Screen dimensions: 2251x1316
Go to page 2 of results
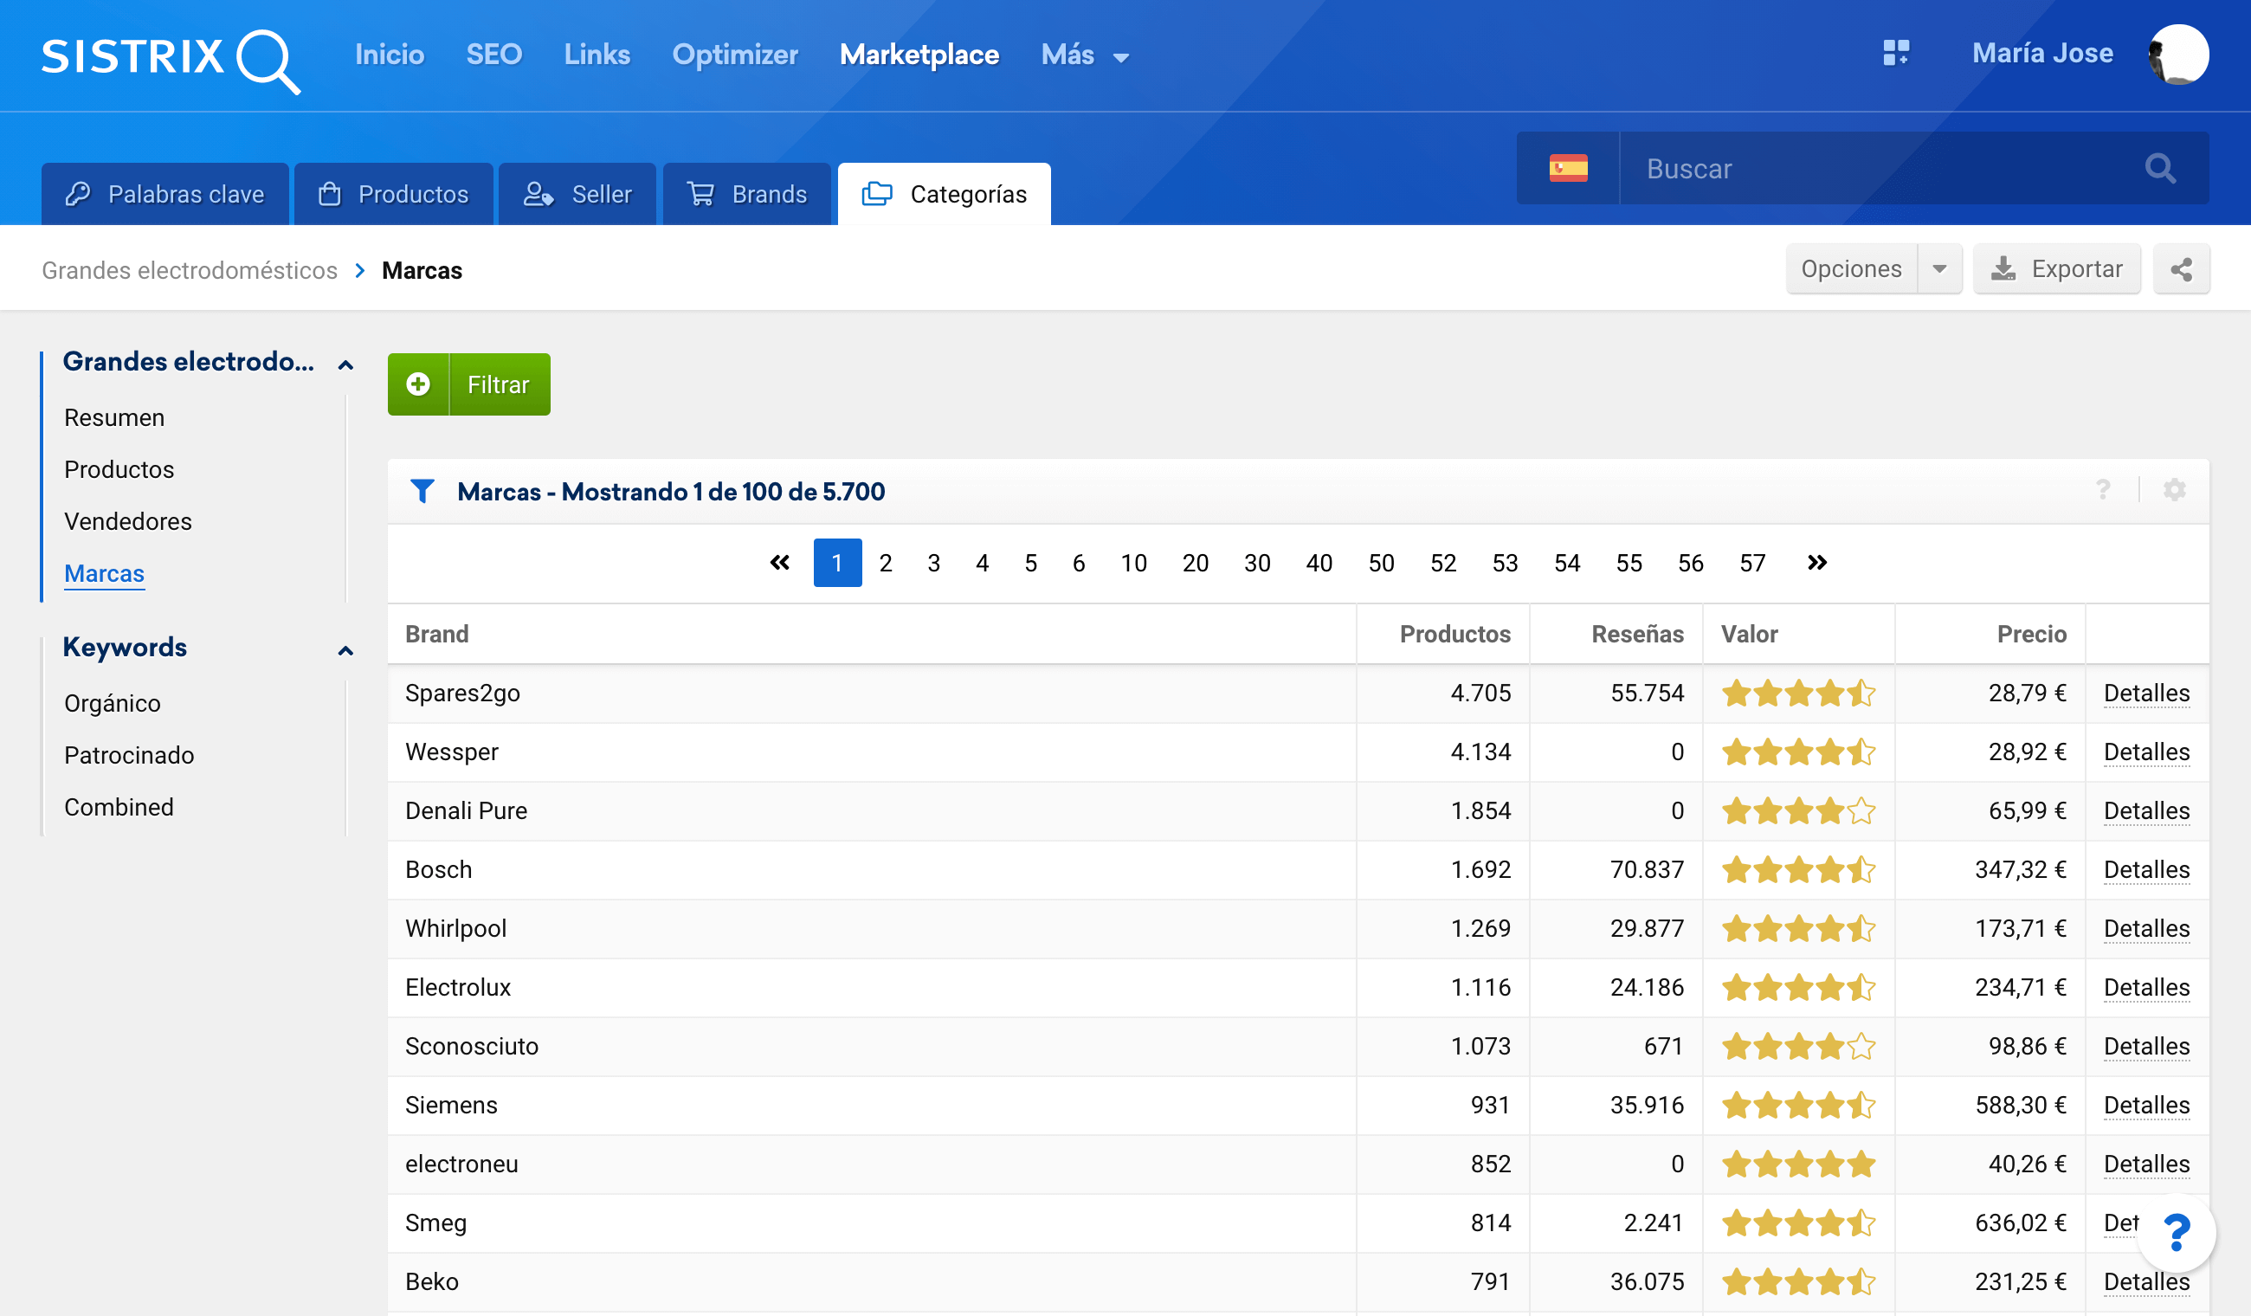point(885,563)
